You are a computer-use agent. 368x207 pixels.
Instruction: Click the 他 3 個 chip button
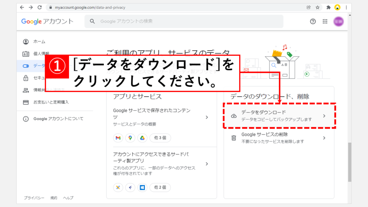[160, 138]
